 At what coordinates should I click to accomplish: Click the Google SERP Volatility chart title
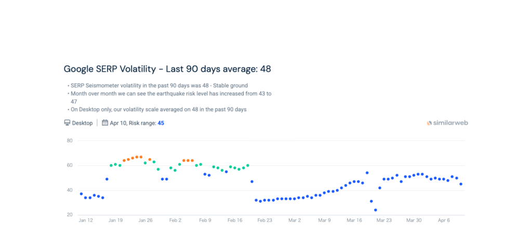coord(167,69)
